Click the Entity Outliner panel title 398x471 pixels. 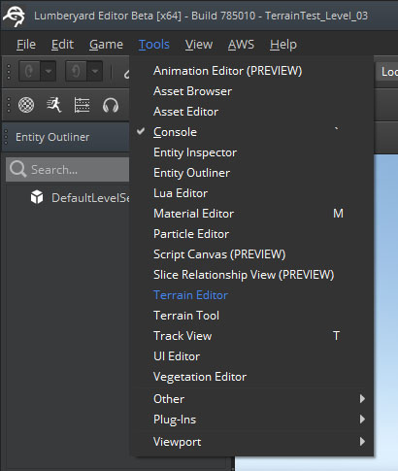[52, 137]
